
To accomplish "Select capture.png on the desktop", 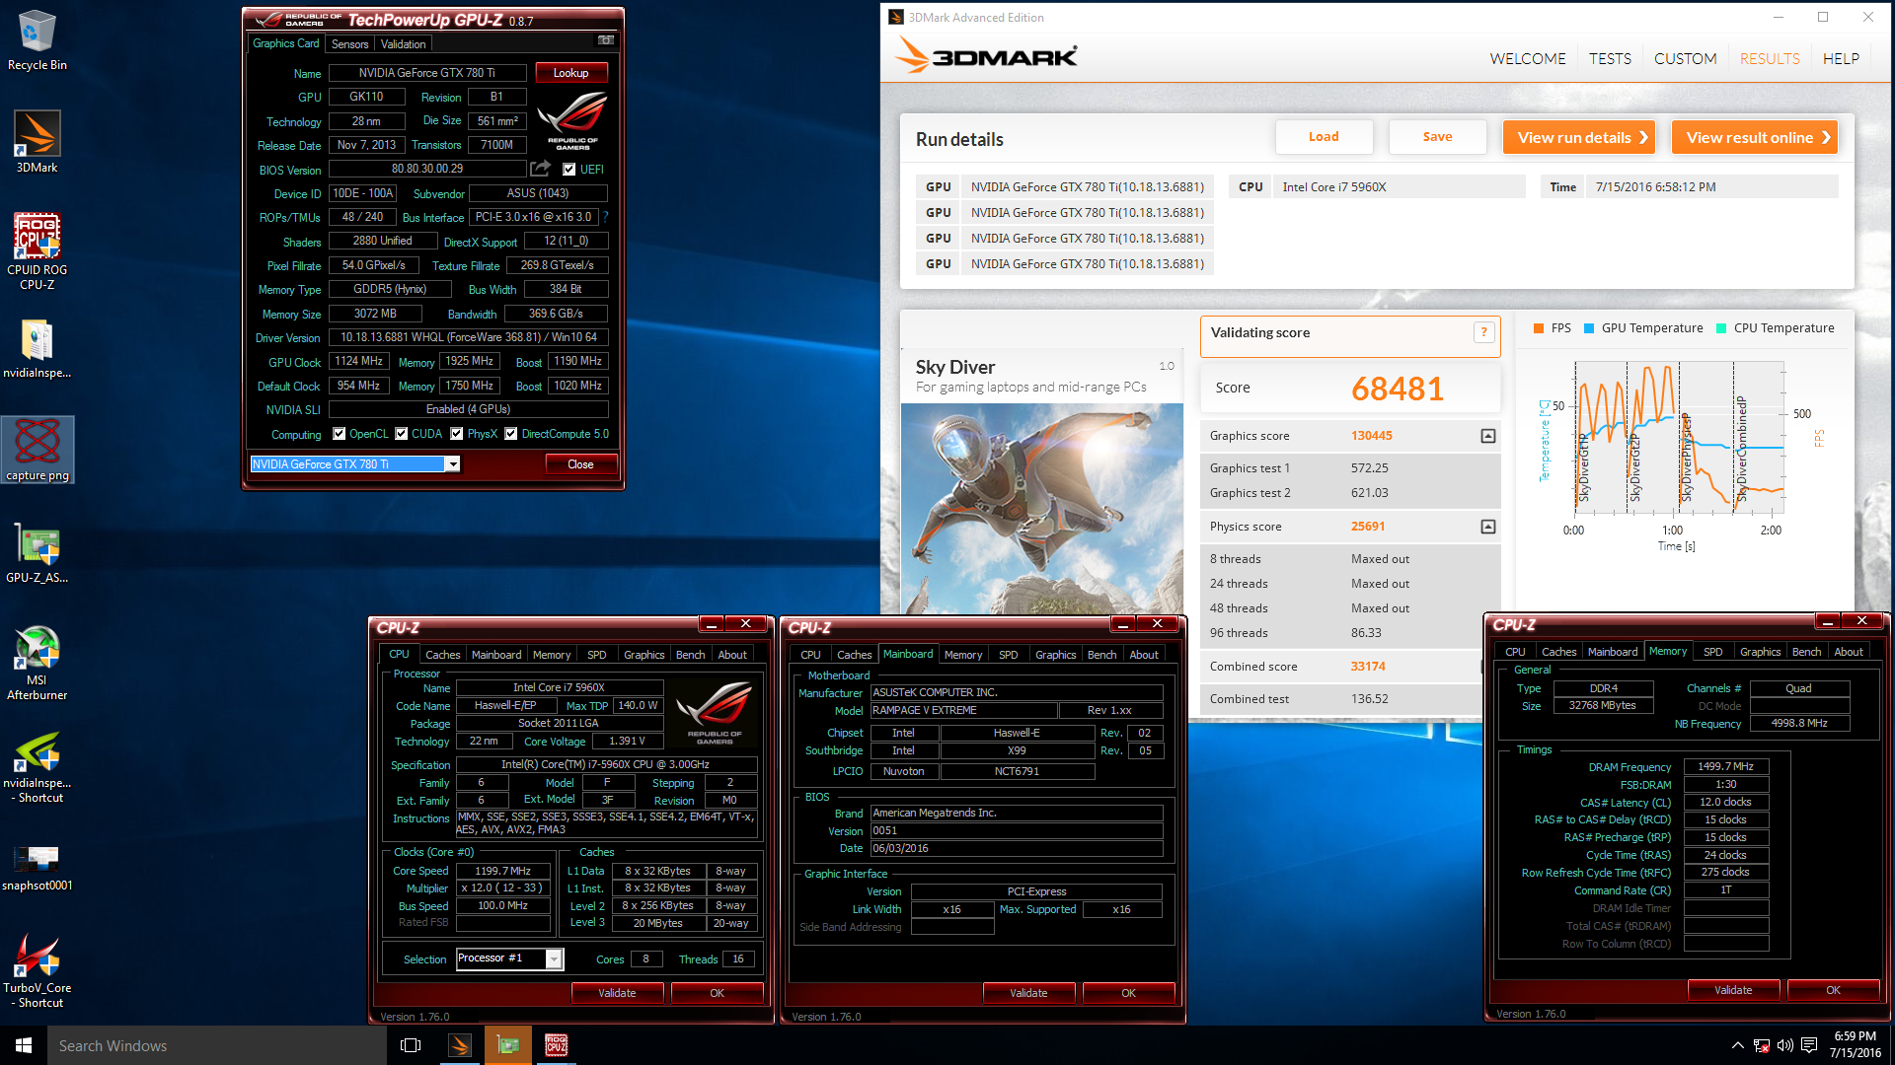I will 38,450.
